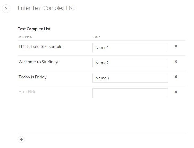The height and width of the screenshot is (148, 194).
Task: Remove the empty last row with its X icon
Action: pyautogui.click(x=176, y=92)
